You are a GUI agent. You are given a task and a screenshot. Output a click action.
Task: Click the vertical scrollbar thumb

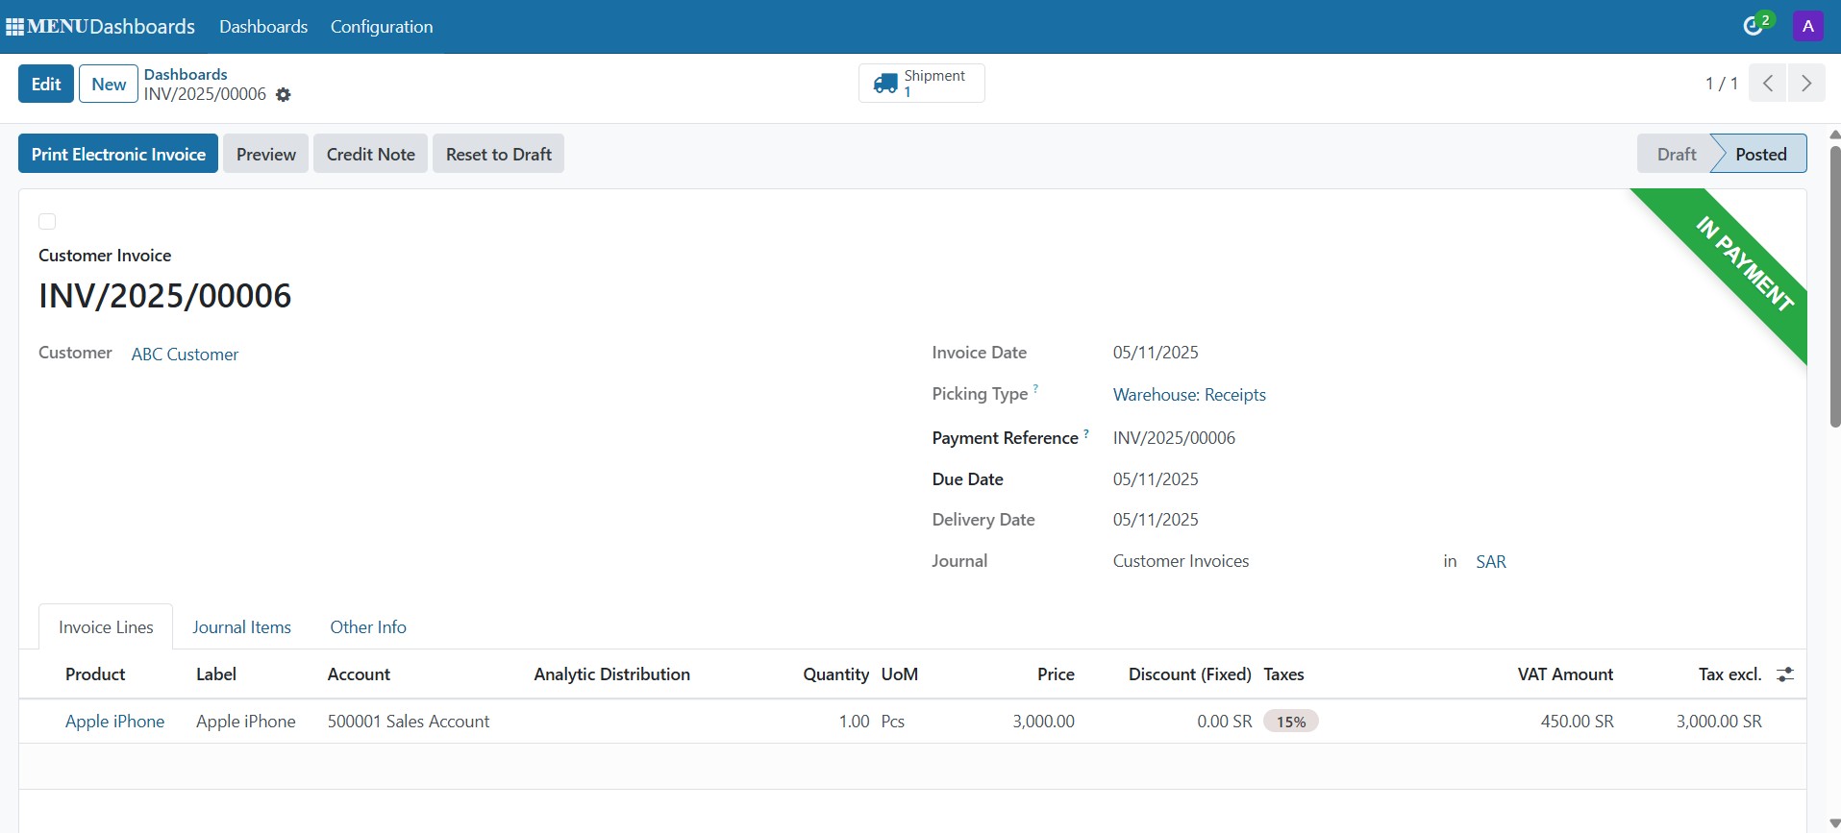click(1834, 288)
